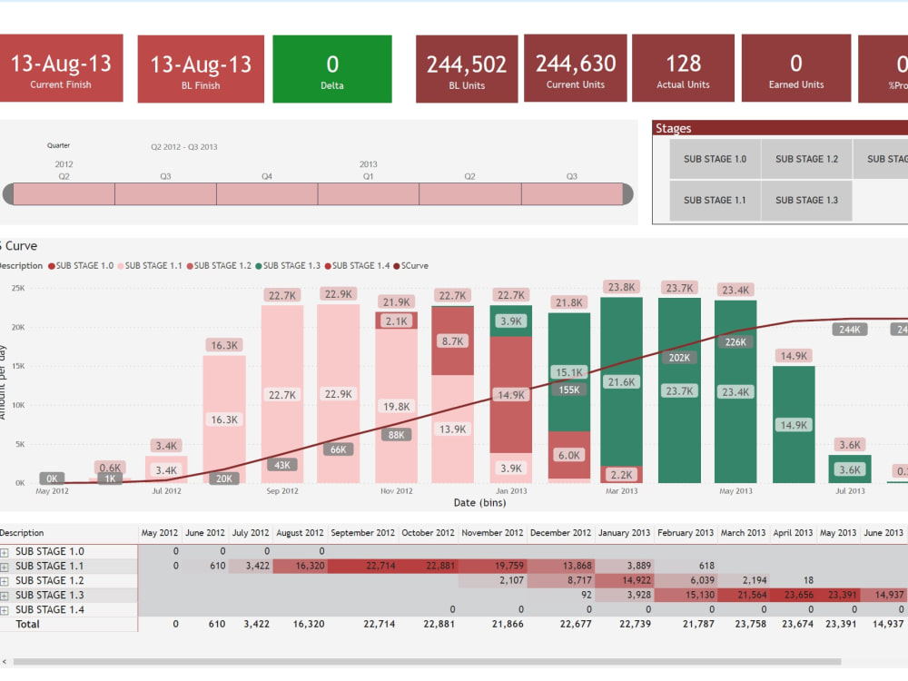Select the 2012 Q4 timeline segment
This screenshot has width=908, height=681.
coord(267,194)
